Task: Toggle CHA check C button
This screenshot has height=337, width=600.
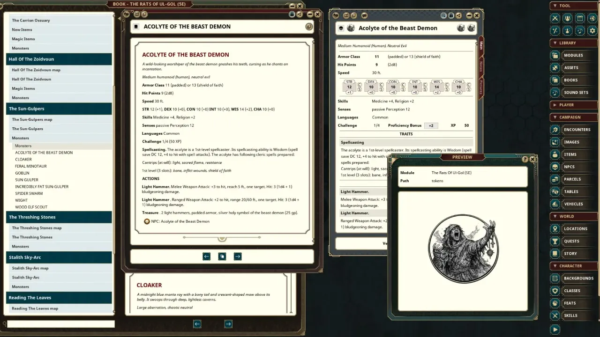Action: tap(469, 85)
